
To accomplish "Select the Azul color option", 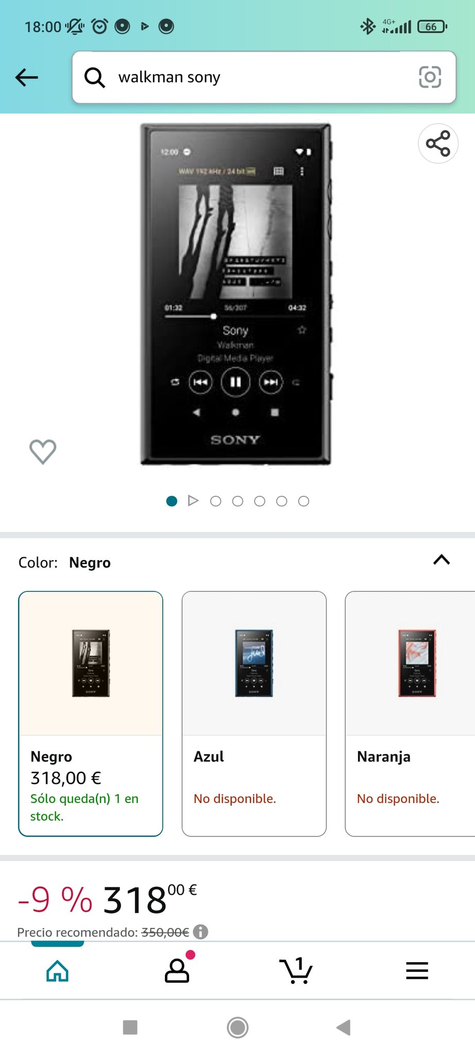I will (x=254, y=714).
